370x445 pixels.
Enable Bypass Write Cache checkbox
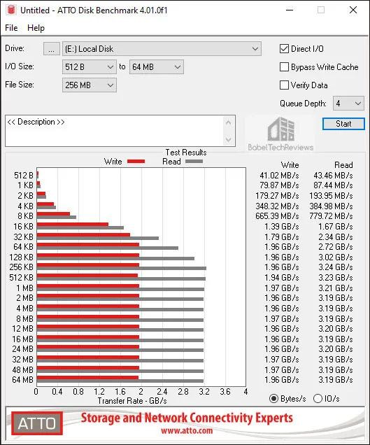(284, 67)
